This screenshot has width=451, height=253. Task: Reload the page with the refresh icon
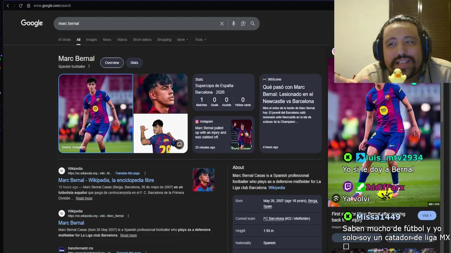pos(20,6)
